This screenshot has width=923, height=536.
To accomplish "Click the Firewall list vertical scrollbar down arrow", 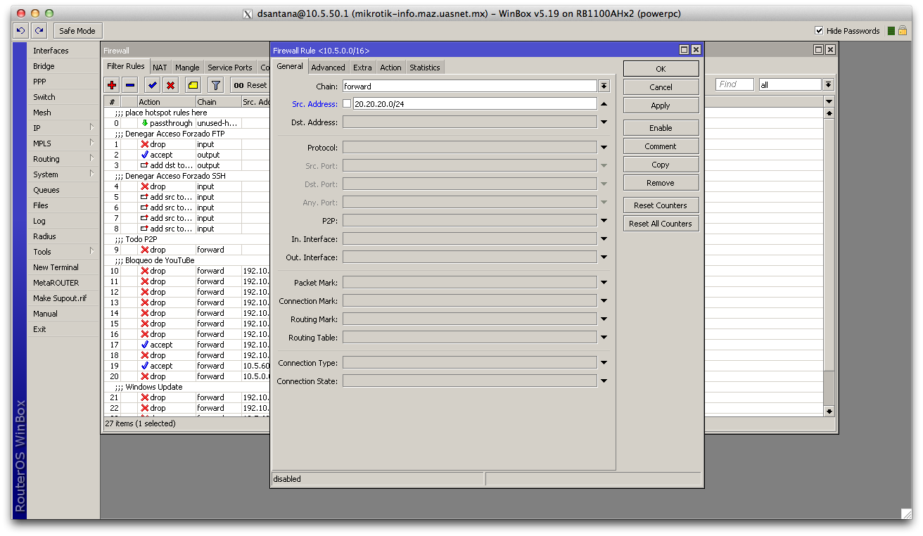I will pos(829,411).
